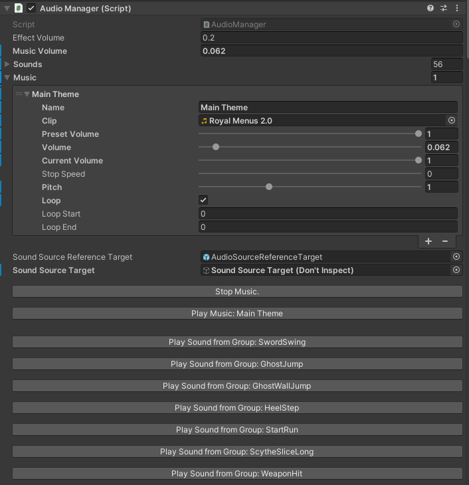Play sound from group SwordSwing

237,341
